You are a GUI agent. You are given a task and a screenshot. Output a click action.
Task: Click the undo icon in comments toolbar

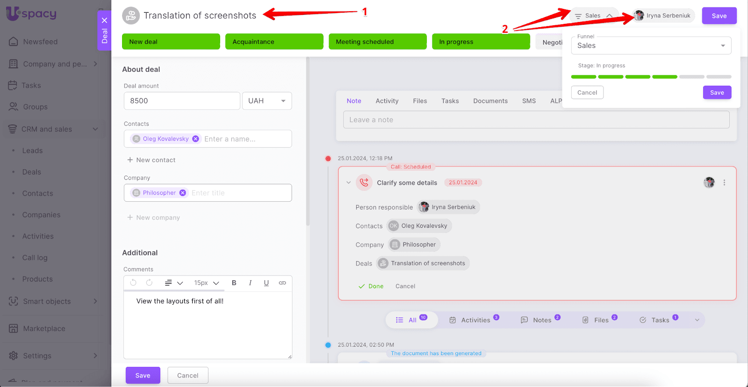pos(133,283)
